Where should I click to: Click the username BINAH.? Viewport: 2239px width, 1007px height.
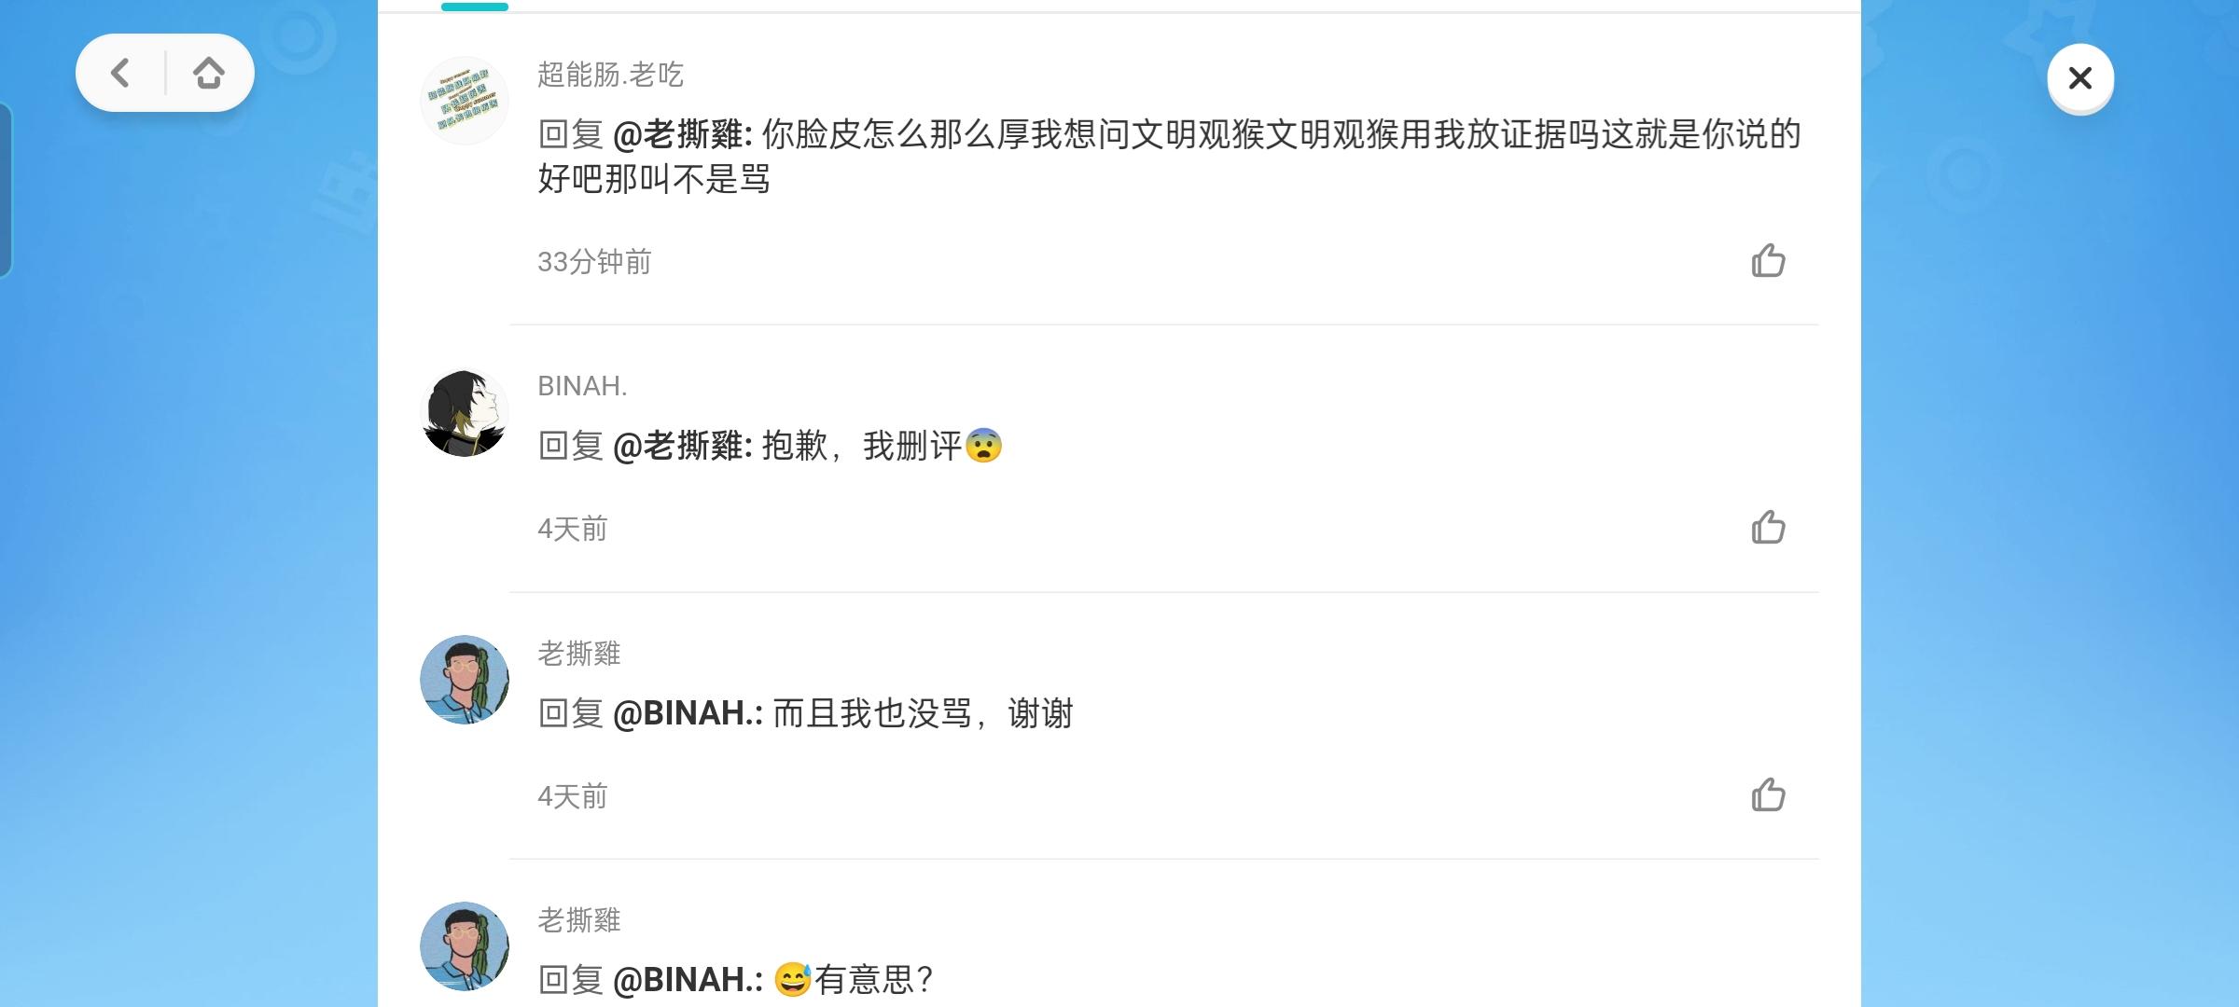582,386
